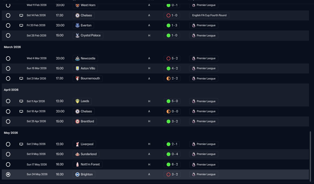This screenshot has height=184, width=314.
Task: Click the Newcastle club badge icon
Action: click(x=77, y=58)
